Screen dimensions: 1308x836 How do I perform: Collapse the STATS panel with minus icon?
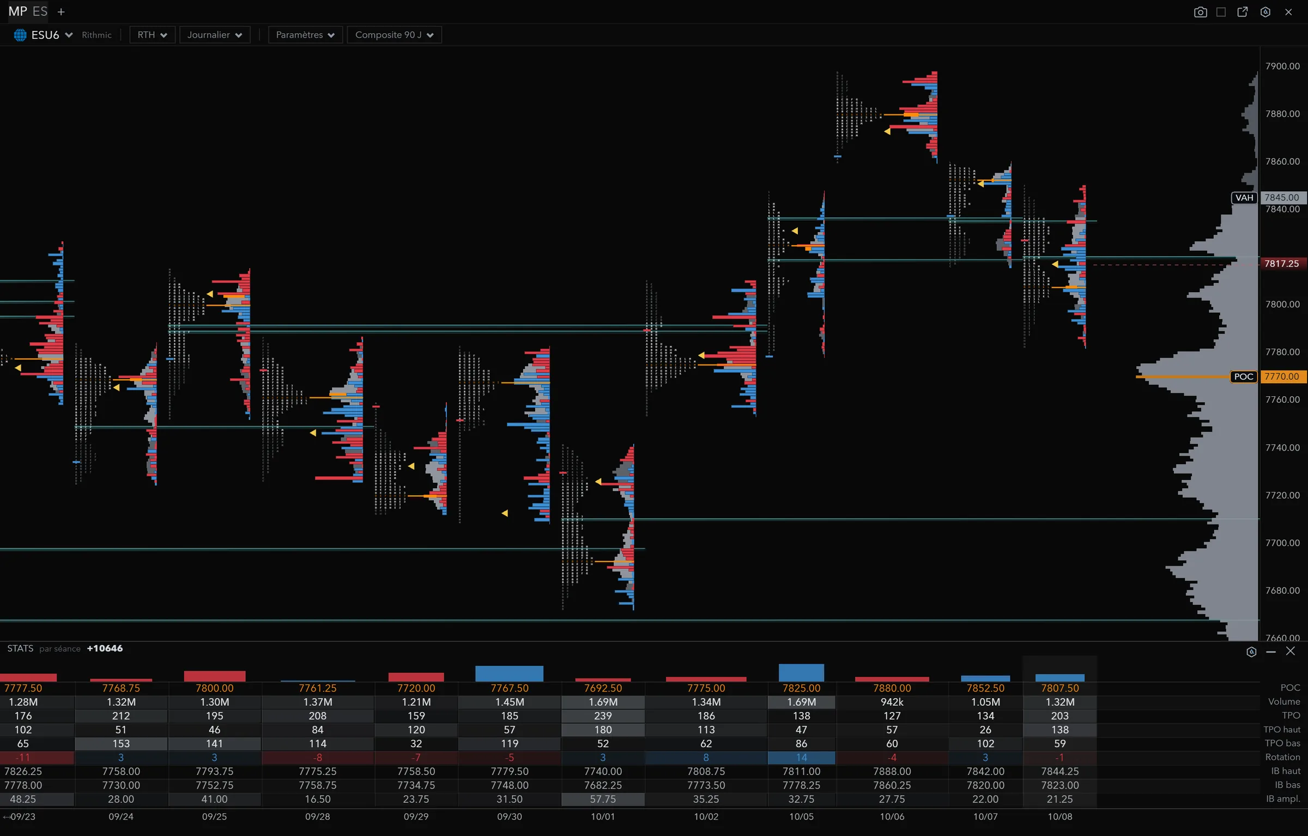pyautogui.click(x=1271, y=652)
